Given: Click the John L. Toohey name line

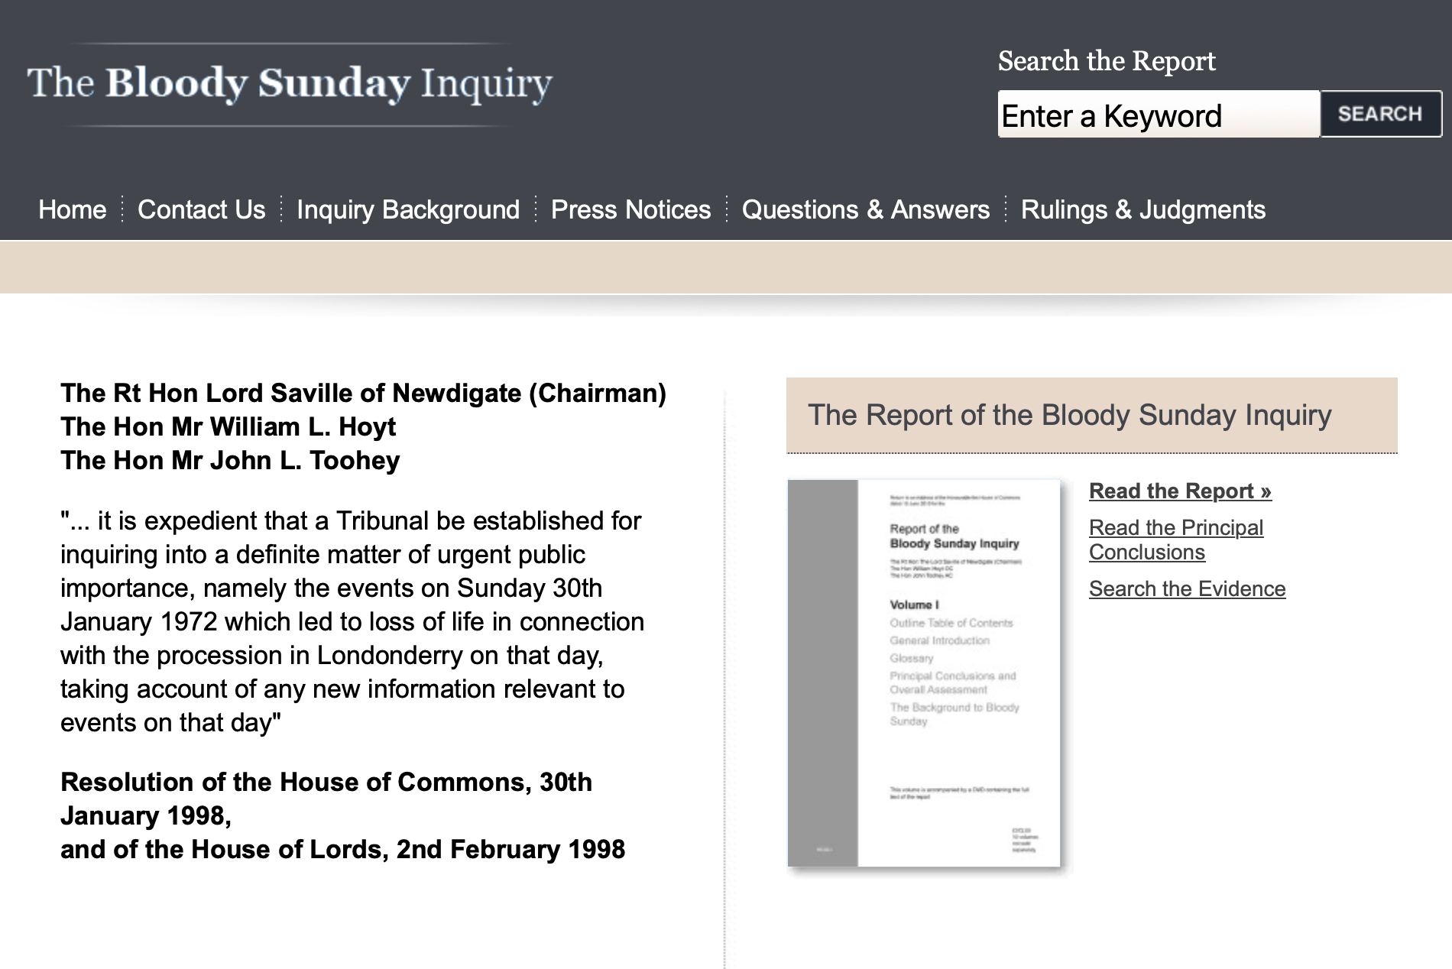Looking at the screenshot, I should click(230, 460).
